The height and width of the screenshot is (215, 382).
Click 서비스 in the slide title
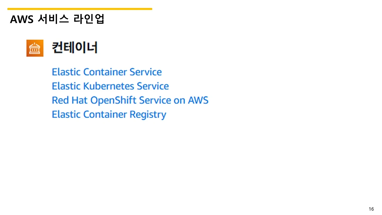point(54,19)
